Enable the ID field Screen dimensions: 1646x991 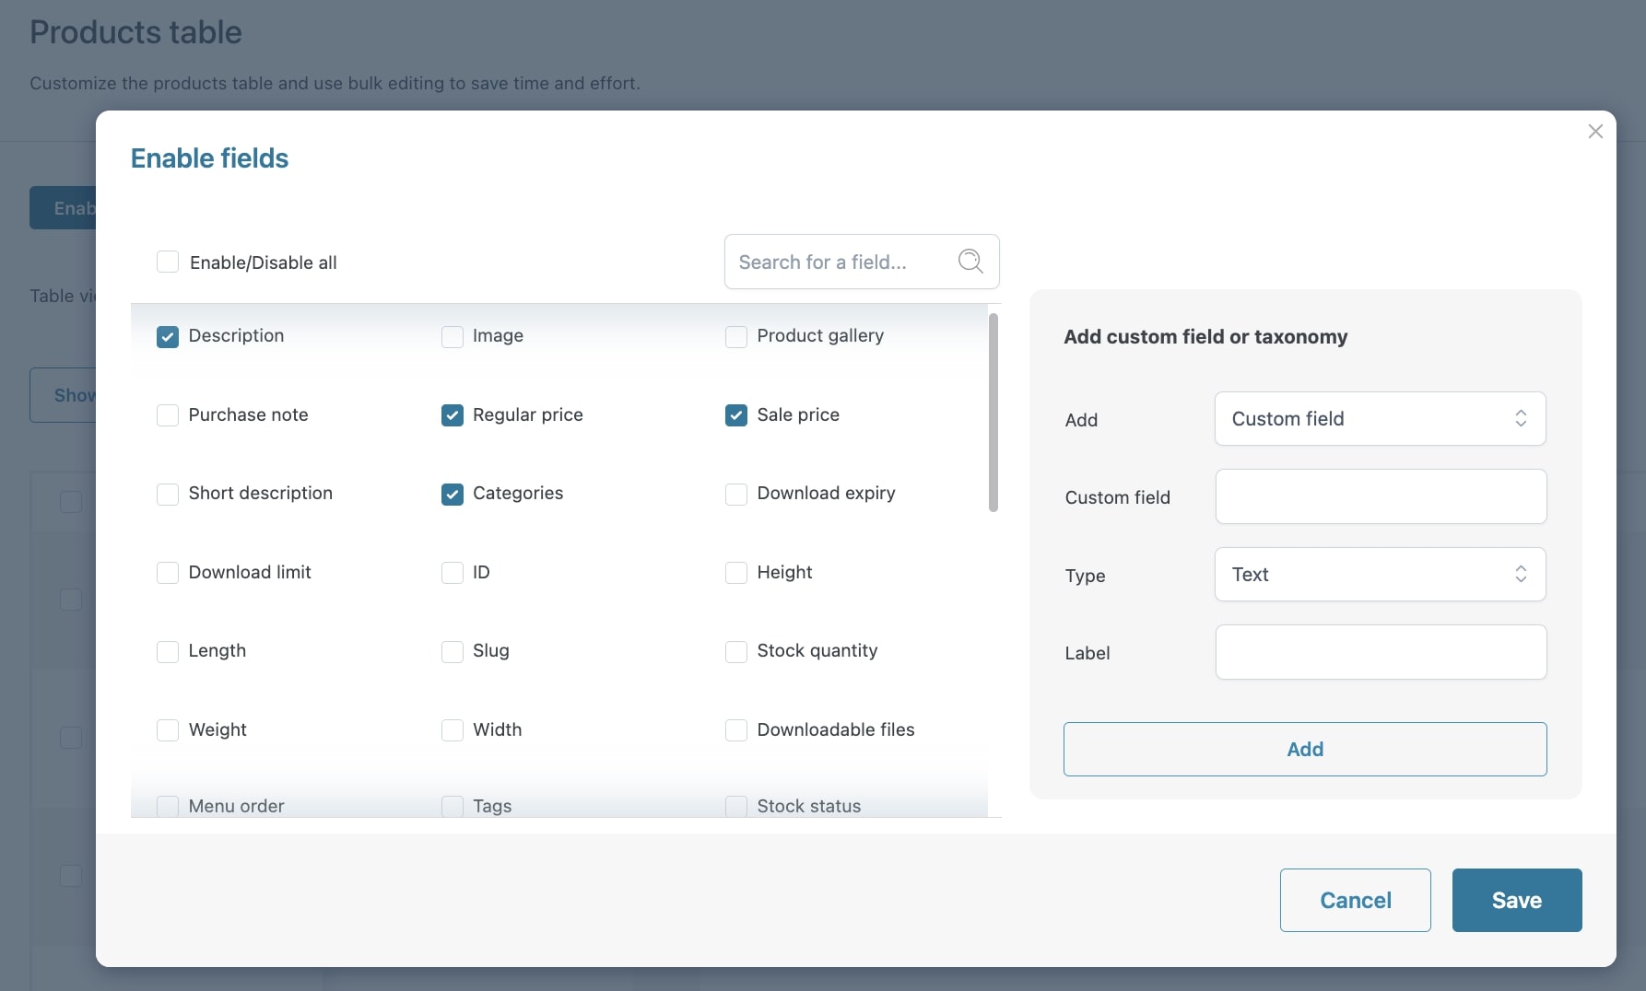tap(453, 573)
